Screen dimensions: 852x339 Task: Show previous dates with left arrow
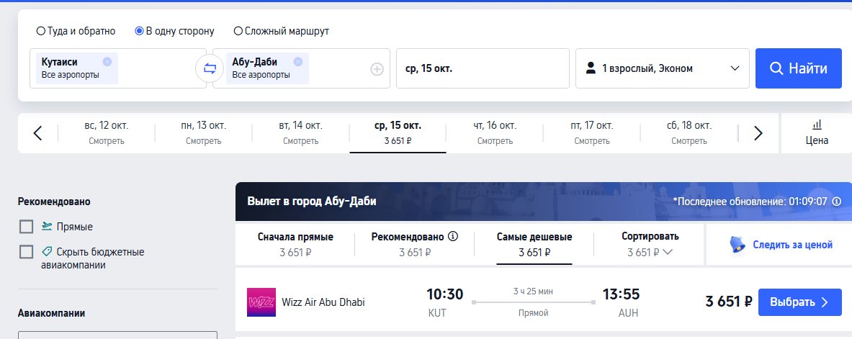37,133
